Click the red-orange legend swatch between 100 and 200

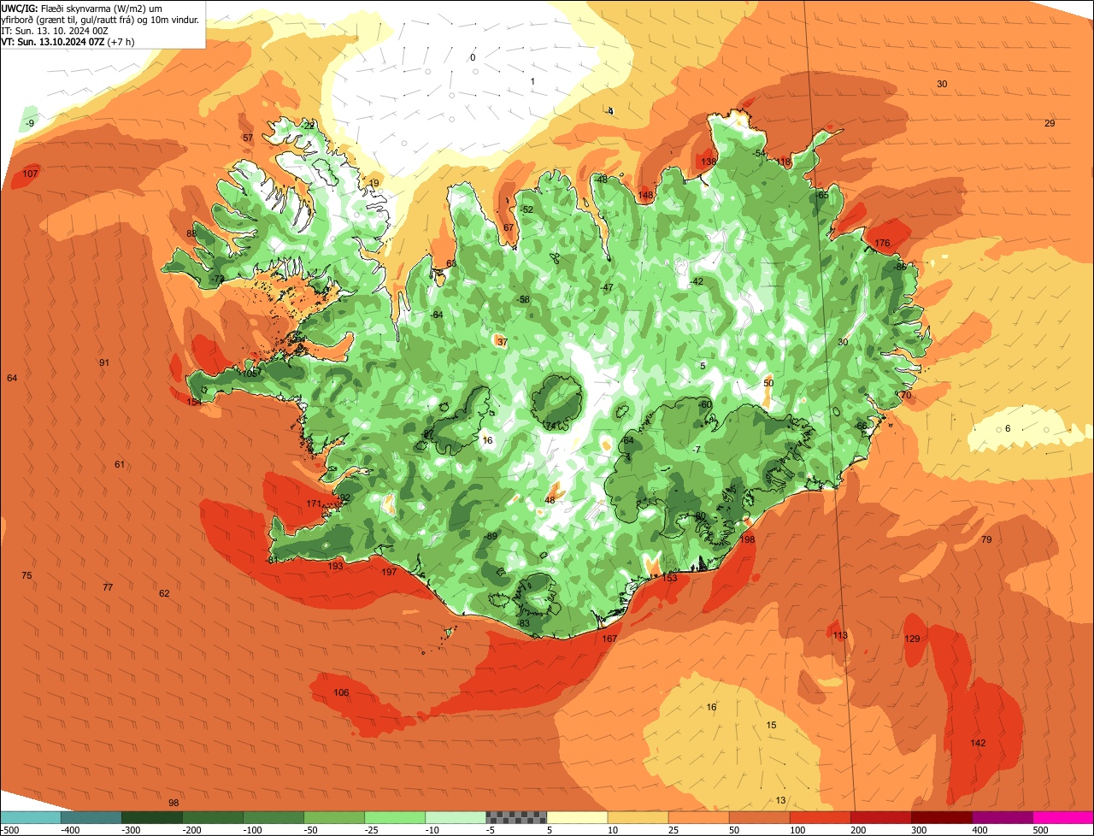(820, 817)
